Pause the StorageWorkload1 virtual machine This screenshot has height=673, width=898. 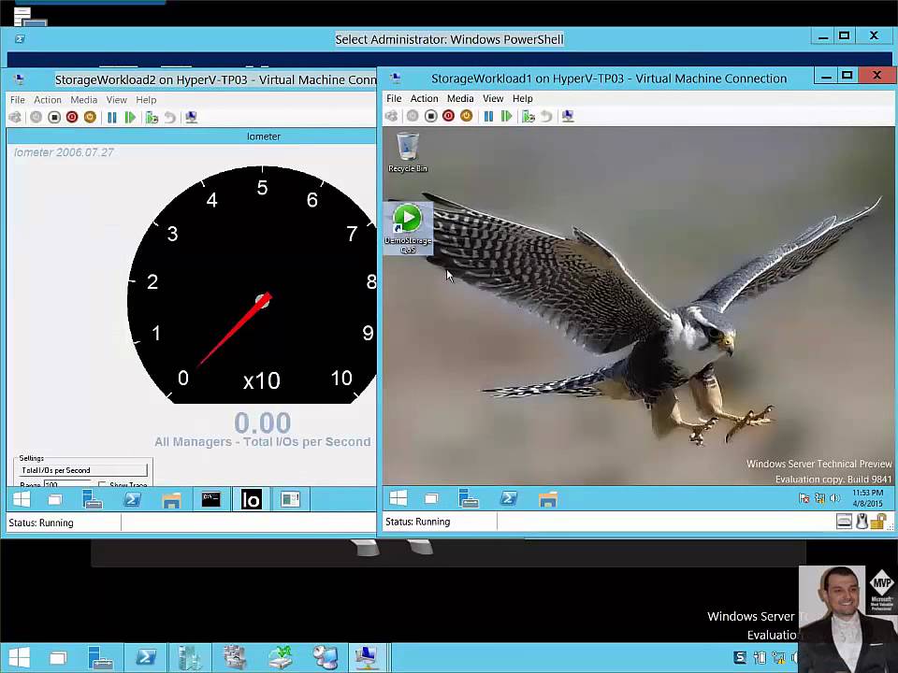tap(488, 116)
